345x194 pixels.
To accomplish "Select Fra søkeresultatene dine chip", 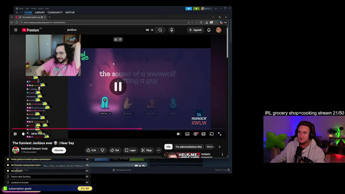I will 189,147.
